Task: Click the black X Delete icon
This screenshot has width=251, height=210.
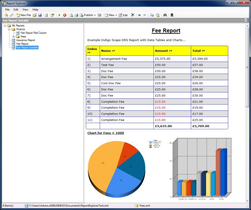Action: [133, 15]
